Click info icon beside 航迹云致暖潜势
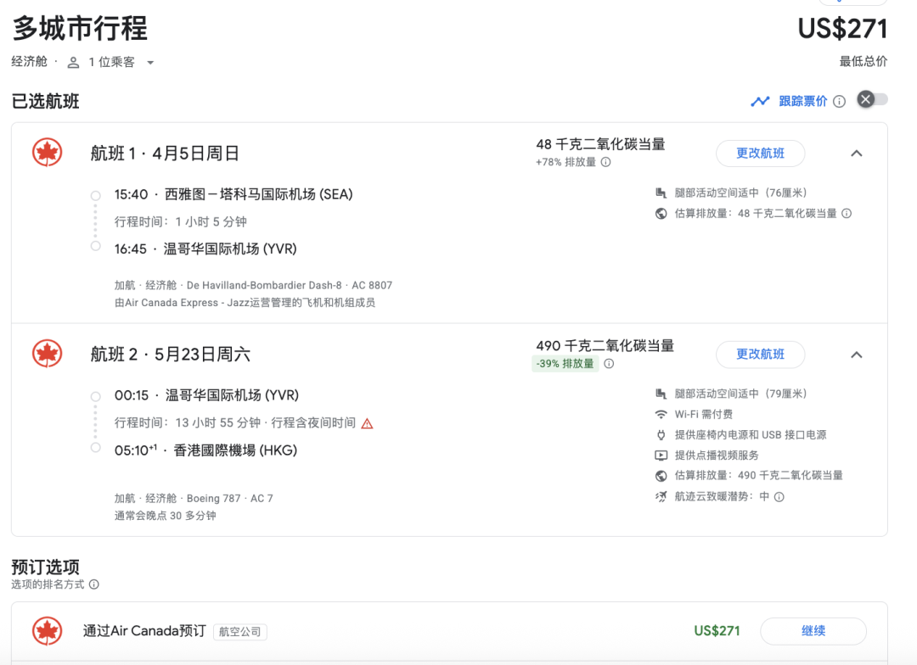Image resolution: width=917 pixels, height=665 pixels. (x=779, y=497)
